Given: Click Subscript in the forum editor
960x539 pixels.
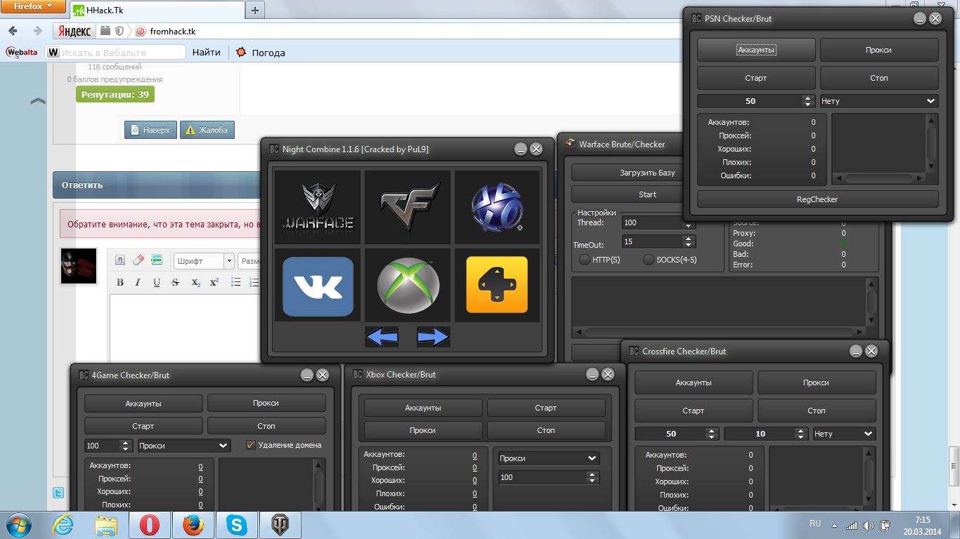Looking at the screenshot, I should (x=196, y=282).
